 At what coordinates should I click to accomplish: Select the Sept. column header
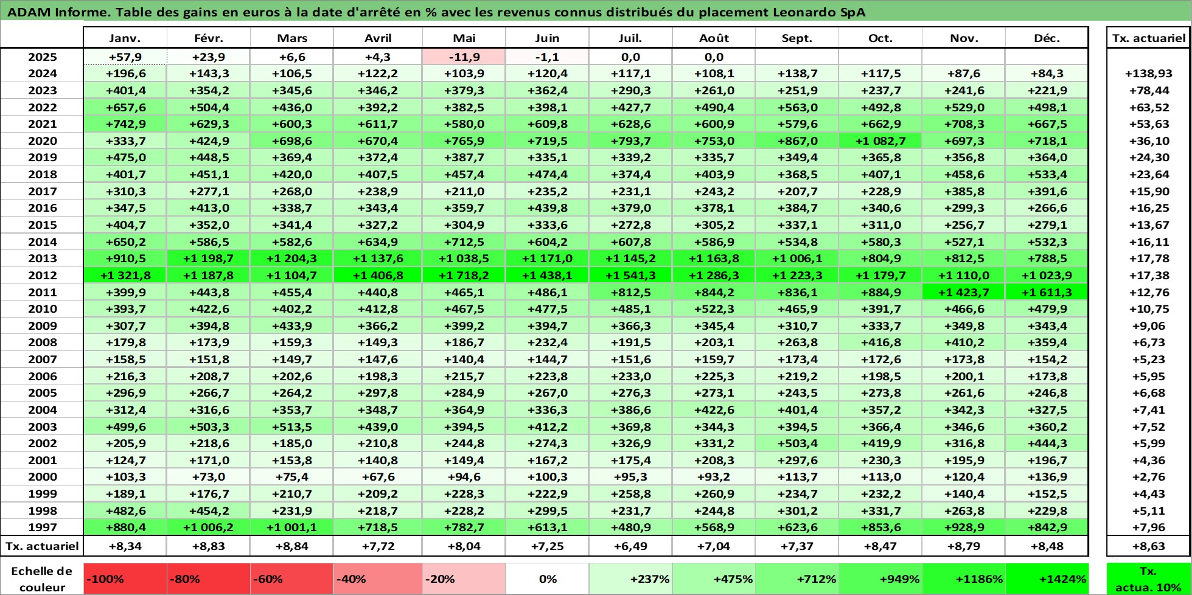(x=797, y=38)
